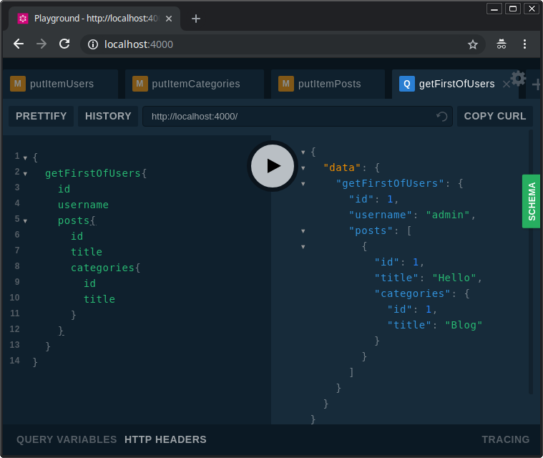Collapse the "data" object in the response
This screenshot has height=458, width=543.
click(x=303, y=168)
